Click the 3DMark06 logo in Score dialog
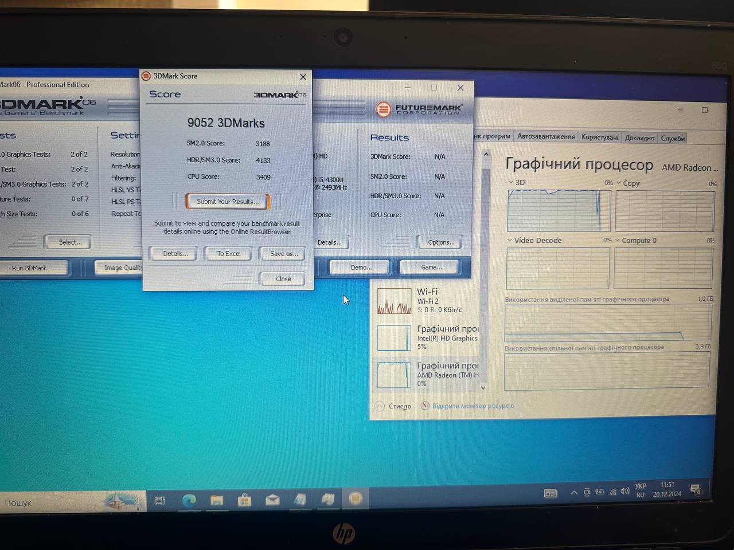 pyautogui.click(x=280, y=95)
